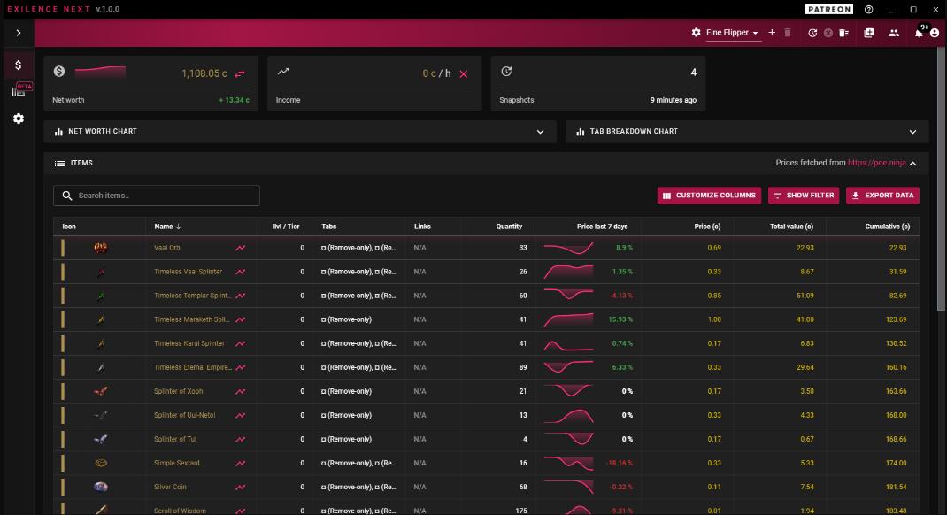Click the Customize Columns button
Viewport: 947px width, 515px height.
pos(709,196)
